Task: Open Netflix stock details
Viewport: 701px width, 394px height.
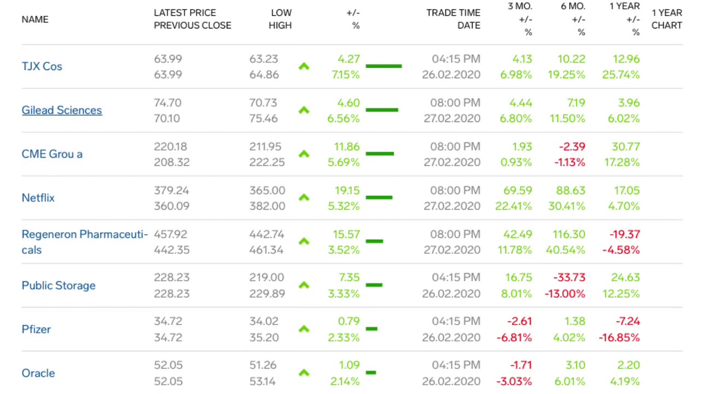Action: click(x=38, y=198)
